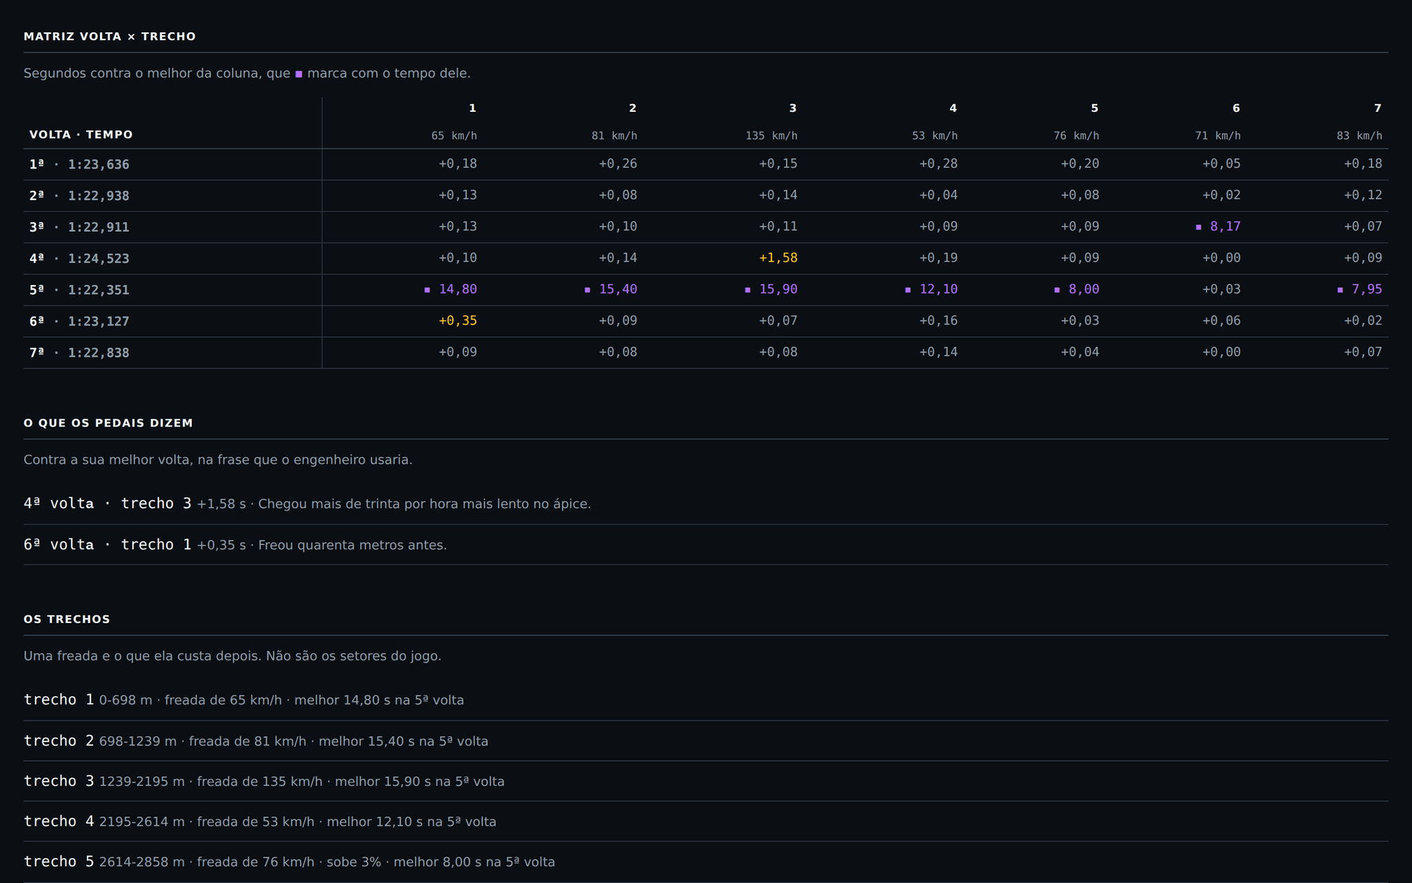Click the purple square legend marker in the subtitle
The width and height of the screenshot is (1412, 883).
point(299,74)
